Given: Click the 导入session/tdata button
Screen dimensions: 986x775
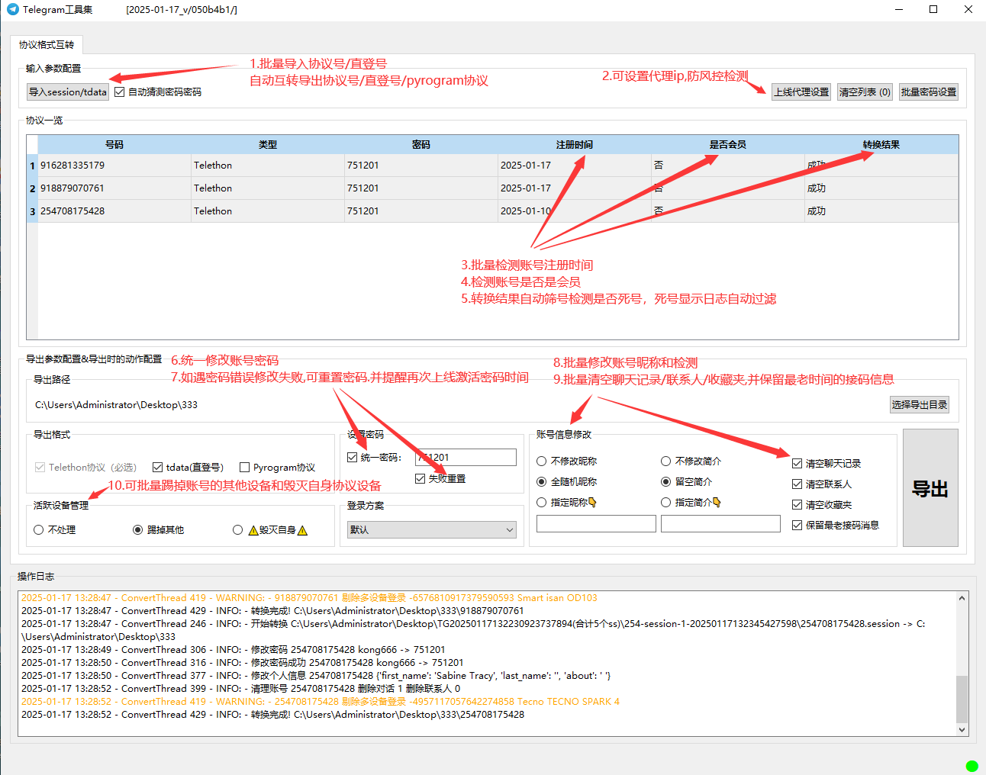Looking at the screenshot, I should pos(68,92).
